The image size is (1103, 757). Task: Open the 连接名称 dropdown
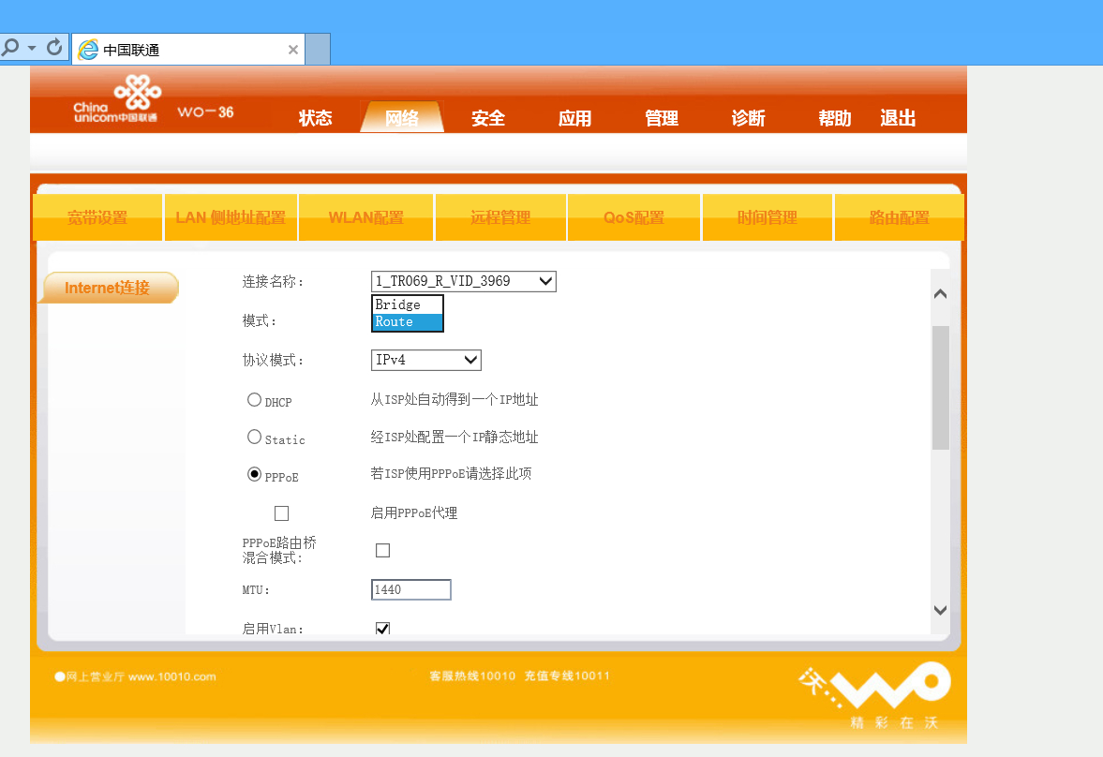(x=464, y=281)
